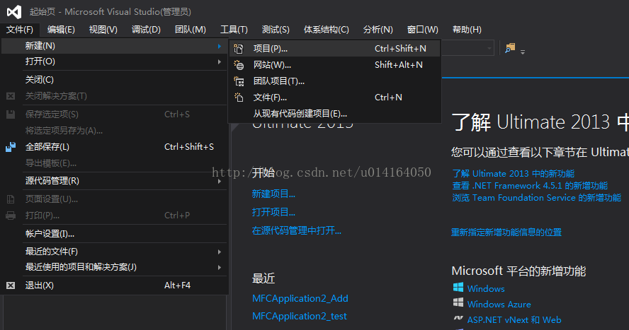This screenshot has width=629, height=330.
Task: Open the 体系结构(C) menu
Action: [326, 30]
